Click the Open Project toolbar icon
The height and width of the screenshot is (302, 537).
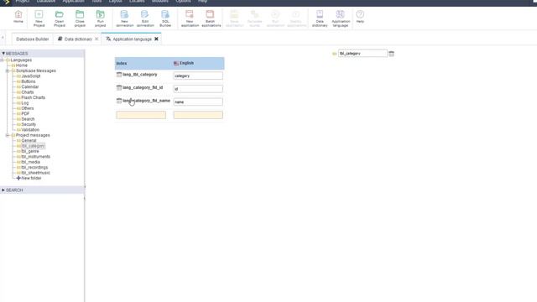60,18
